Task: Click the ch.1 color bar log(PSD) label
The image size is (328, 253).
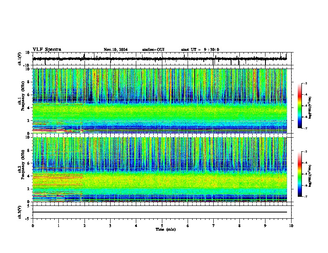Action: click(310, 107)
